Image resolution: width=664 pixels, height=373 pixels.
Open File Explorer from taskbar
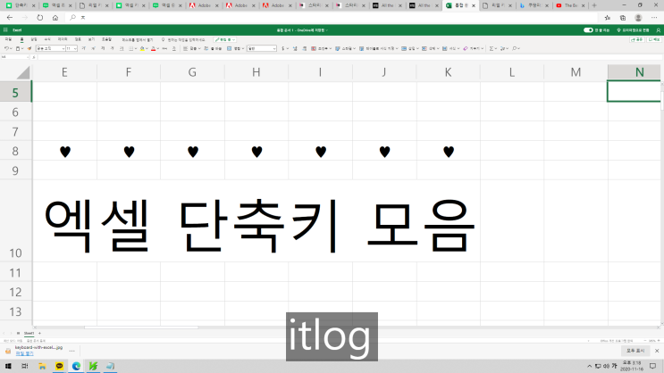(42, 366)
